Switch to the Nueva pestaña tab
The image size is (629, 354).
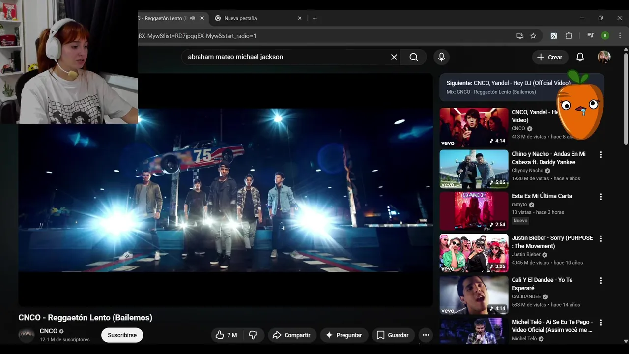tap(258, 18)
